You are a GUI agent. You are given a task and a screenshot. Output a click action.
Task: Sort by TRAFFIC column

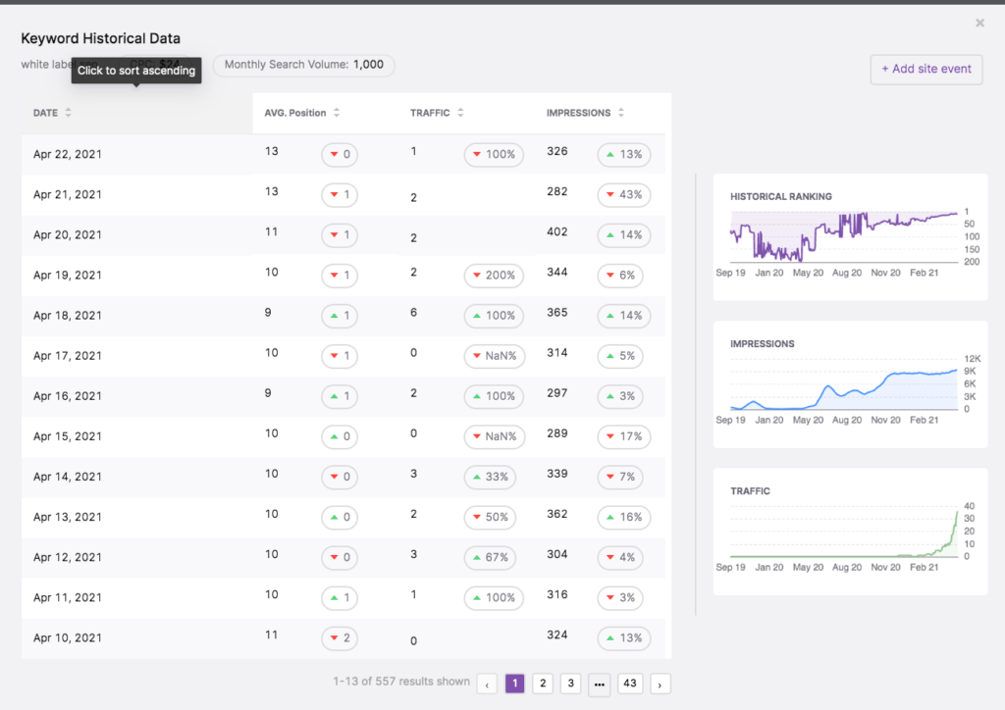tap(437, 113)
